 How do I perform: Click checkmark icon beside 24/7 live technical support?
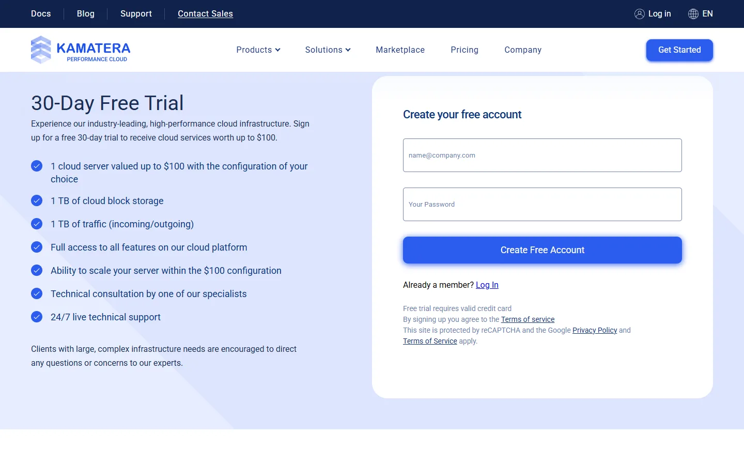click(x=37, y=317)
